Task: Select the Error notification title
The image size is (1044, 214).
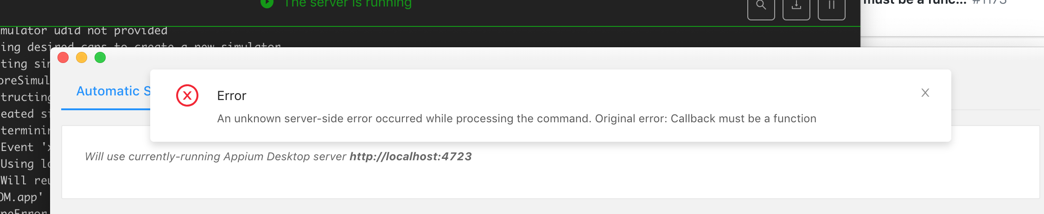Action: pyautogui.click(x=232, y=96)
